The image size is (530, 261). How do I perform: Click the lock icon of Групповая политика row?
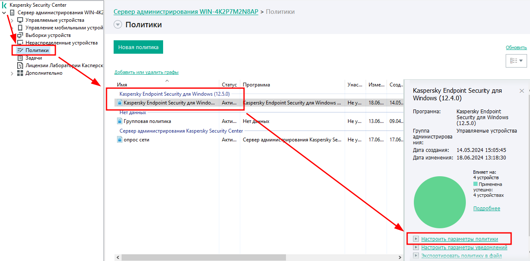pyautogui.click(x=120, y=121)
